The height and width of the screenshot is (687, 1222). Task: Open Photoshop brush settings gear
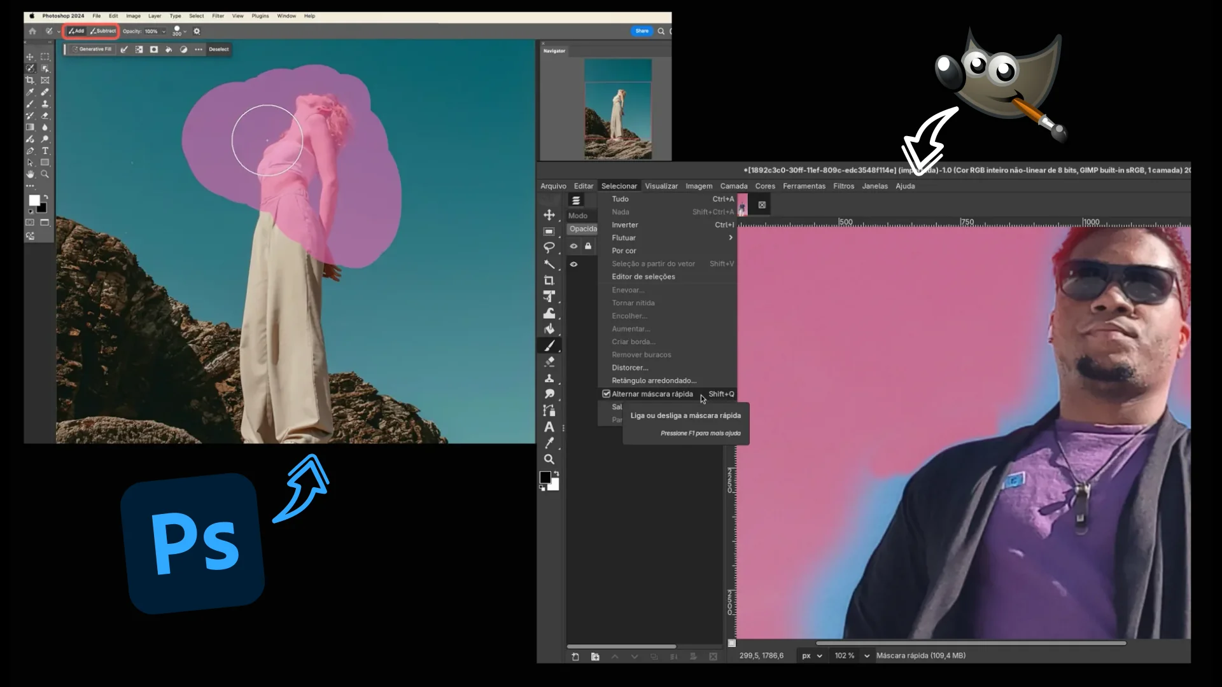coord(197,31)
